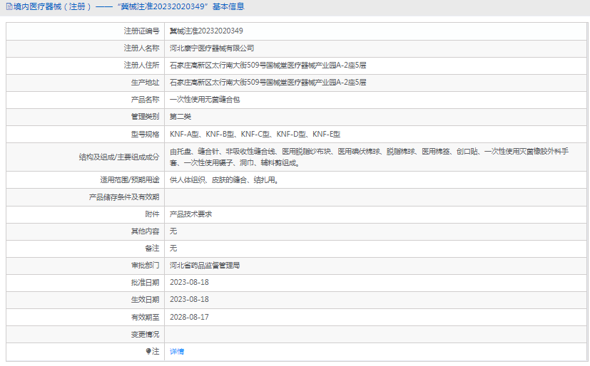Click the intended use text 供人体组织、皮肤的缝合

pos(224,180)
